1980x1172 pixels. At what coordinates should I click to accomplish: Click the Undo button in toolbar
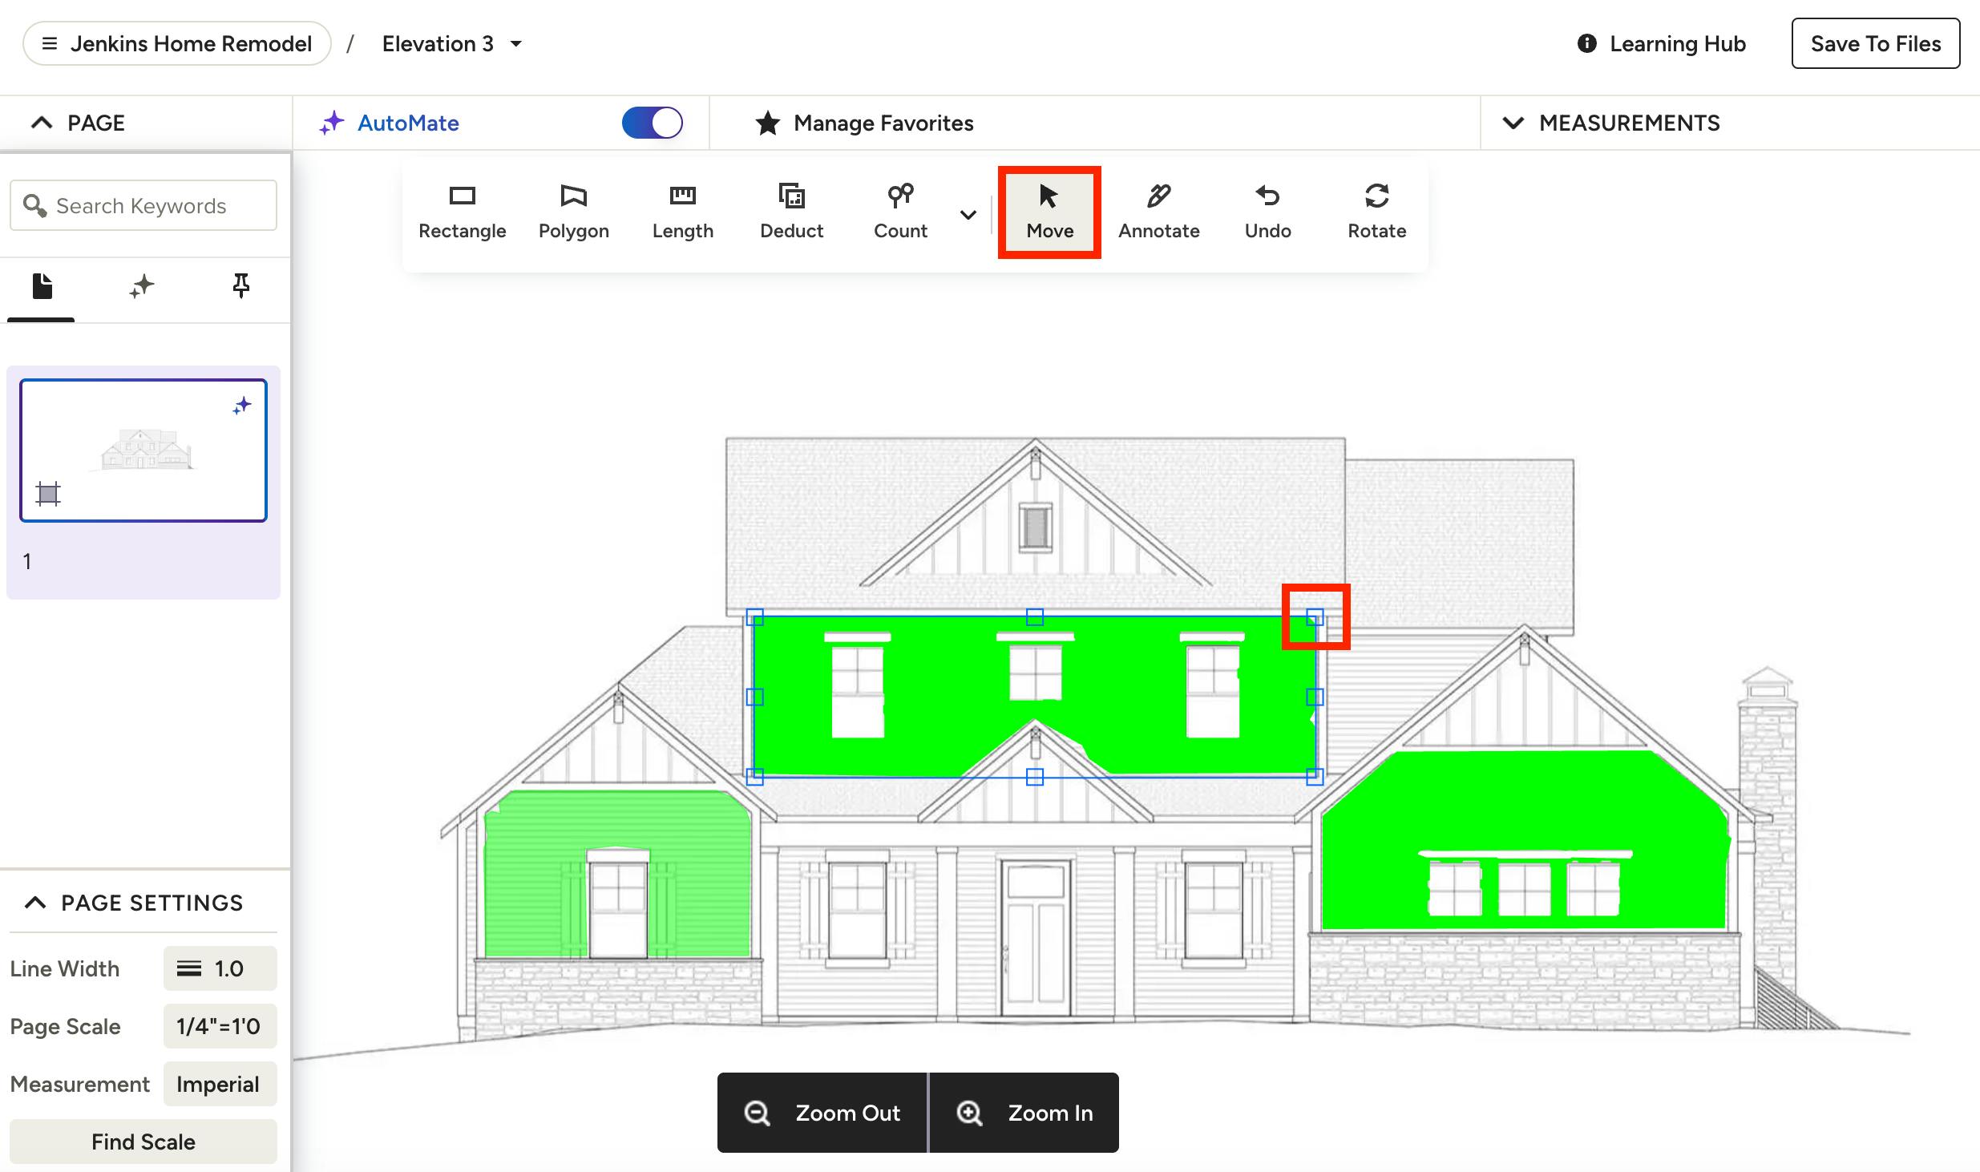pyautogui.click(x=1267, y=212)
